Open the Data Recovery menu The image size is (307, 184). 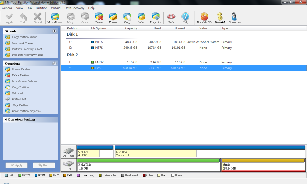click(x=74, y=8)
